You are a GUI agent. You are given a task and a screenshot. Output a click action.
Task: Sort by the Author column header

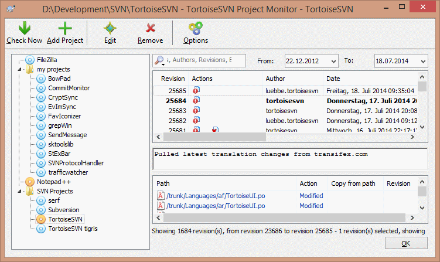tap(293, 79)
